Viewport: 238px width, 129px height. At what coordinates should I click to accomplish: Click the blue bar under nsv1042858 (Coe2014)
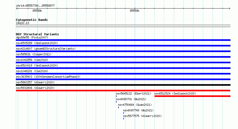pos(123,62)
